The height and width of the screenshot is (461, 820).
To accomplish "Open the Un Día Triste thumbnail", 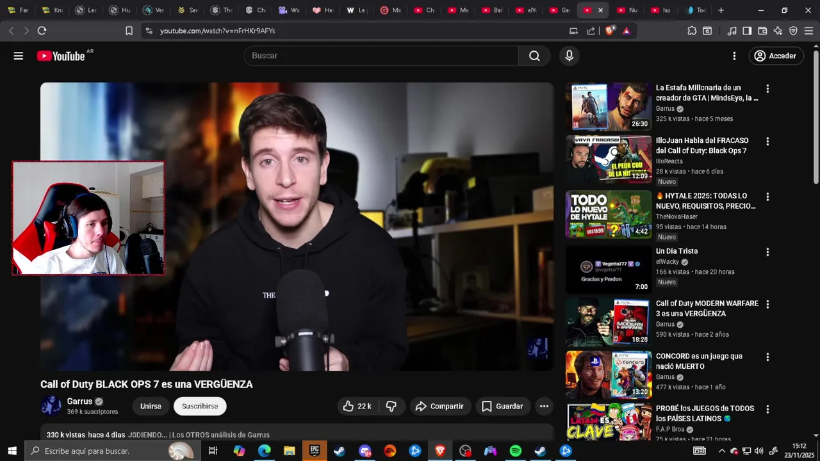I will click(609, 270).
